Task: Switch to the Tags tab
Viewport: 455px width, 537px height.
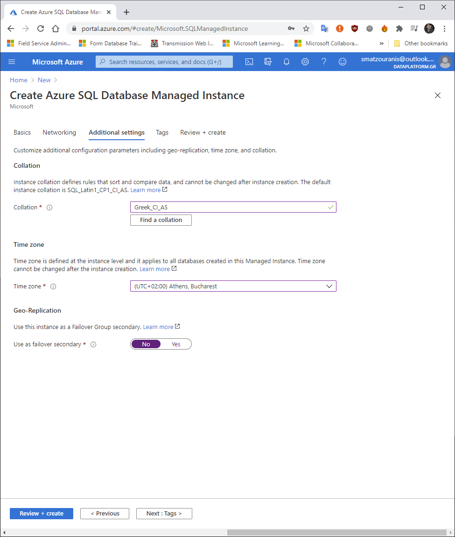Action: 162,132
